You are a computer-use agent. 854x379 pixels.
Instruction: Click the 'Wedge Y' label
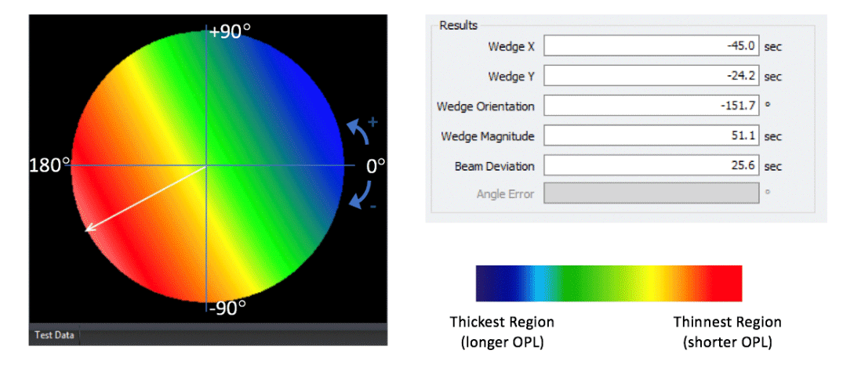pos(511,77)
